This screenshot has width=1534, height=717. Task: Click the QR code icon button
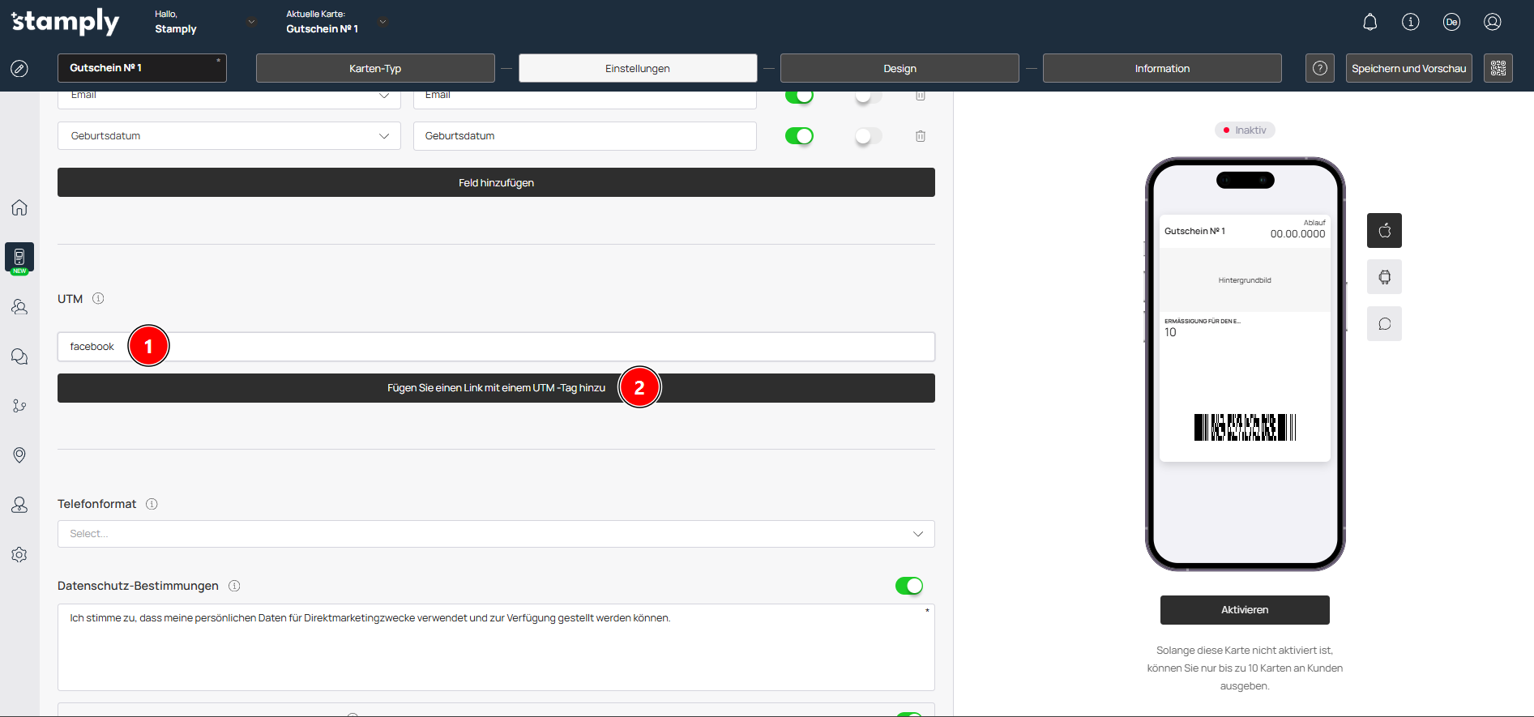[x=1498, y=68]
